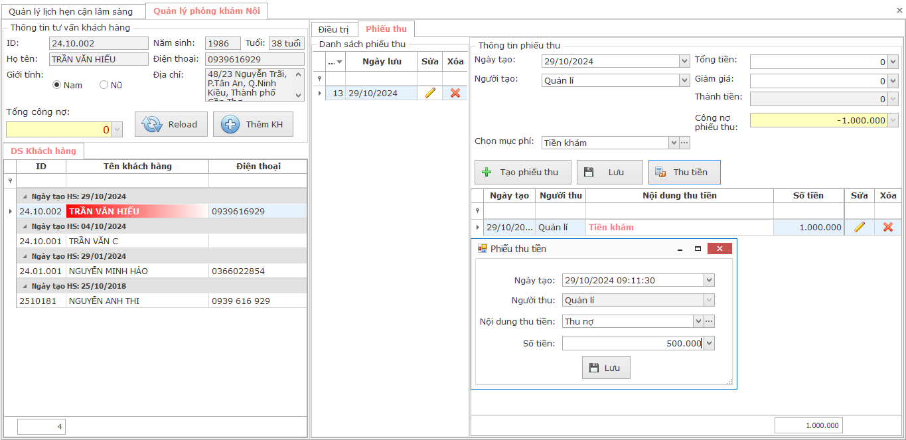Close the Phiếu thu tiền dialog

719,249
